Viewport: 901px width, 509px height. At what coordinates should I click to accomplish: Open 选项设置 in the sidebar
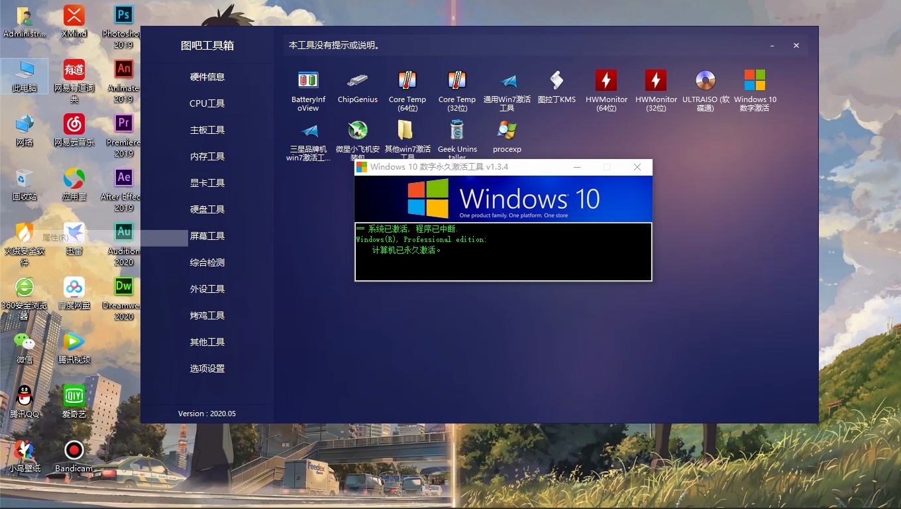tap(207, 368)
